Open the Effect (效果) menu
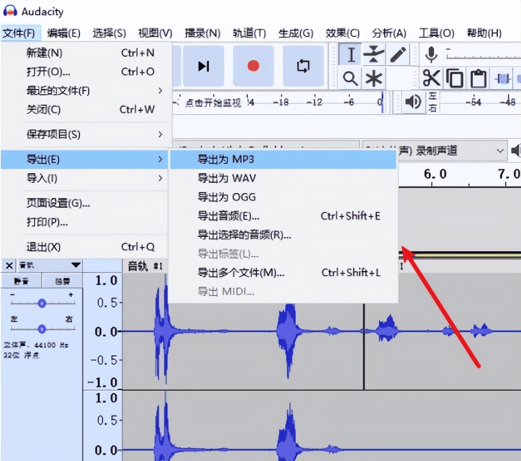Screen dimensions: 521x461 pos(343,33)
